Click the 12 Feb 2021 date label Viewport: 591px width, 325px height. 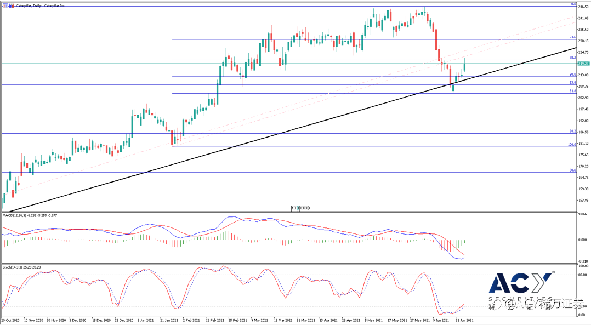pos(215,321)
